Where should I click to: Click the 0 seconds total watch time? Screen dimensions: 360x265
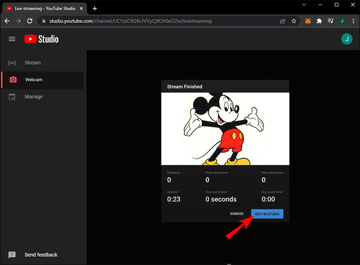click(221, 199)
